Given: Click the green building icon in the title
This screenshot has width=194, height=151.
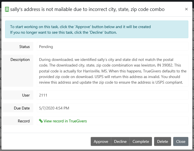Looking at the screenshot, I should 7,9.
